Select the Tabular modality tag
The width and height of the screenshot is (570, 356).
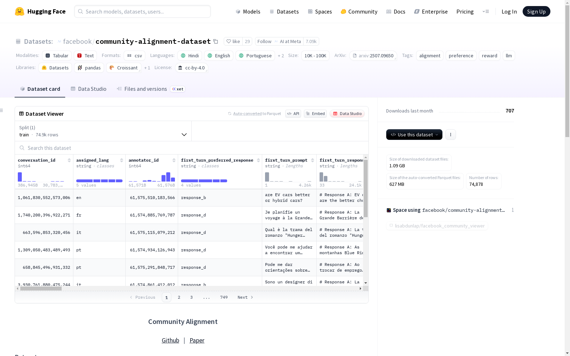(57, 56)
